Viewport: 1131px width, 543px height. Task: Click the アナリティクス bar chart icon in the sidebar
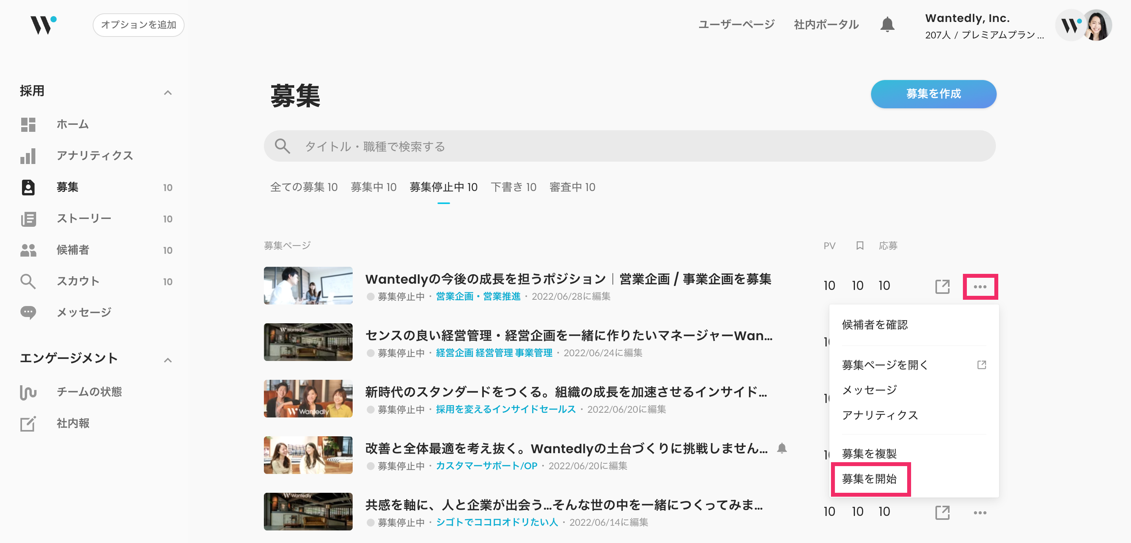point(28,156)
